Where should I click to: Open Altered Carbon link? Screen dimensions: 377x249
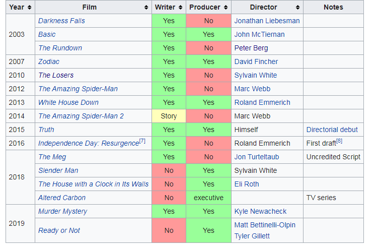point(62,198)
